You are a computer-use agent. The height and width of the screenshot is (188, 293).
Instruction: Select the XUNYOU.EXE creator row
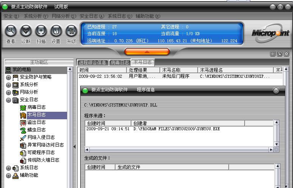pyautogui.click(x=179, y=129)
